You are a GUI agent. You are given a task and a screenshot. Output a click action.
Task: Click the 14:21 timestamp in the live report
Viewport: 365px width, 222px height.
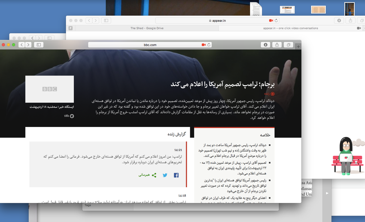coord(178,150)
